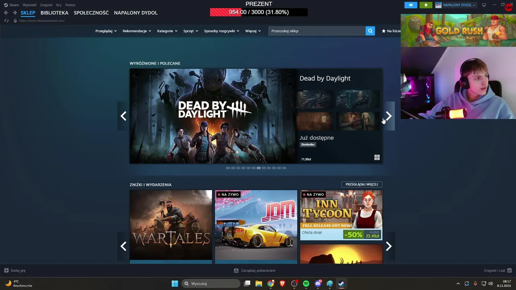Image resolution: width=516 pixels, height=290 pixels.
Task: Open the Windows Start button
Action: point(175,284)
